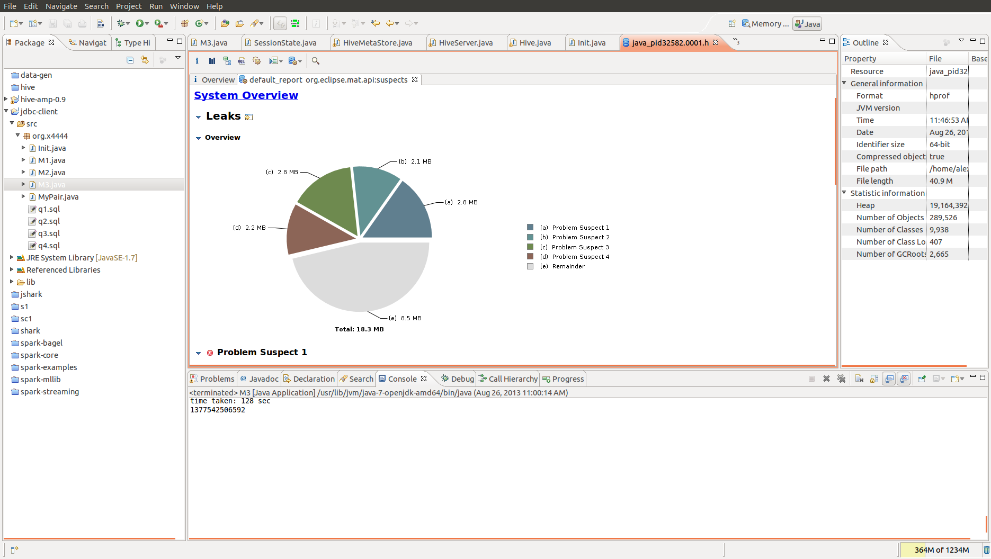Open the Overview info icon in MAT toolbar
Image resolution: width=991 pixels, height=559 pixels.
tap(197, 61)
